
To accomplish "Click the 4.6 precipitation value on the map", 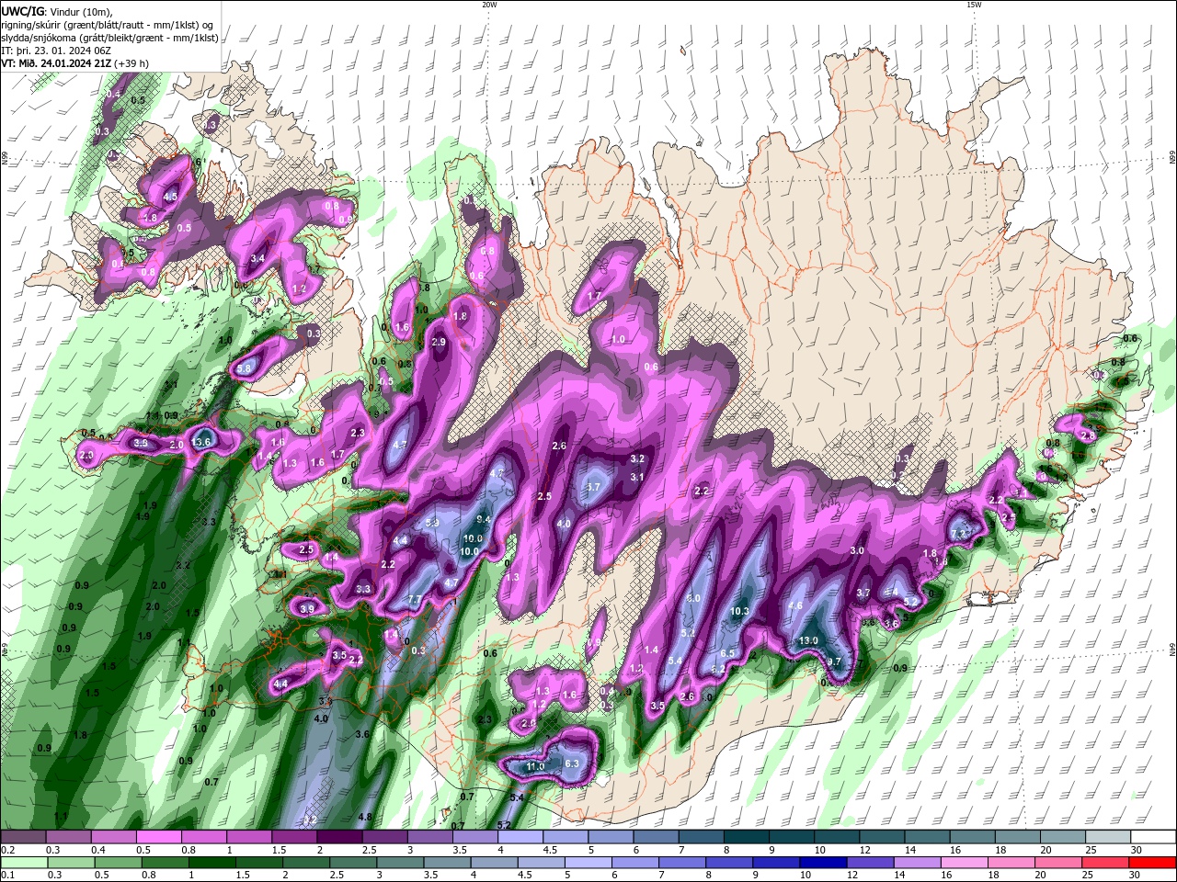I will (796, 605).
